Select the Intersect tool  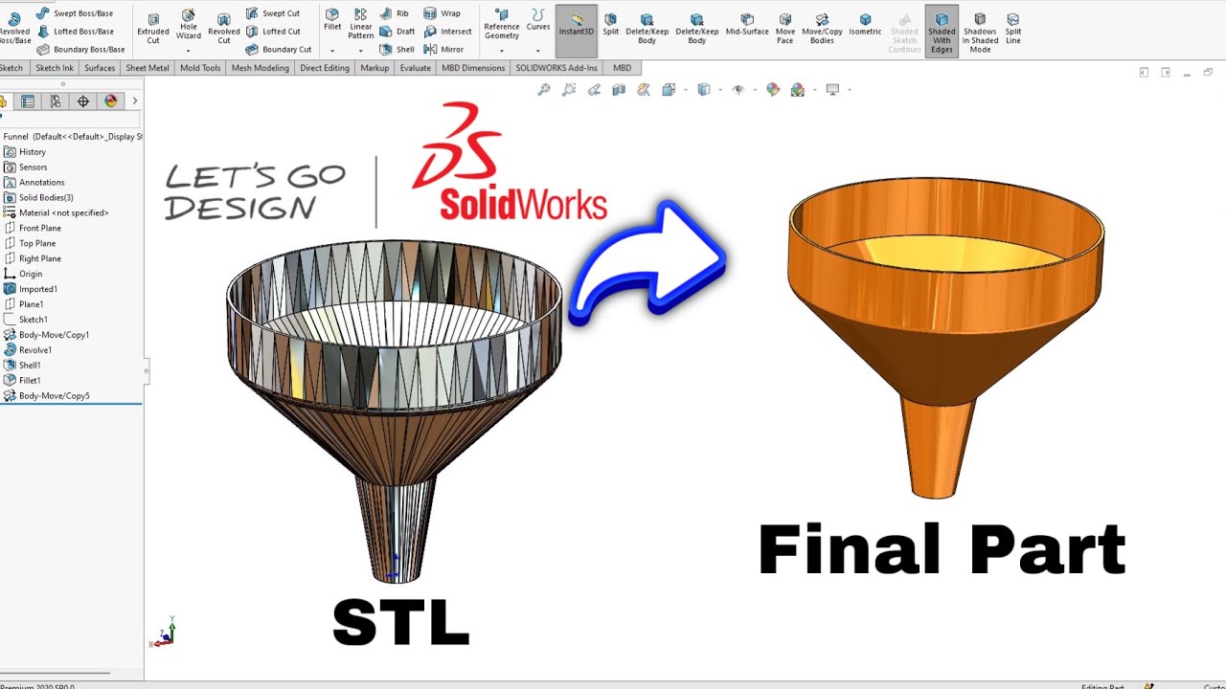447,32
